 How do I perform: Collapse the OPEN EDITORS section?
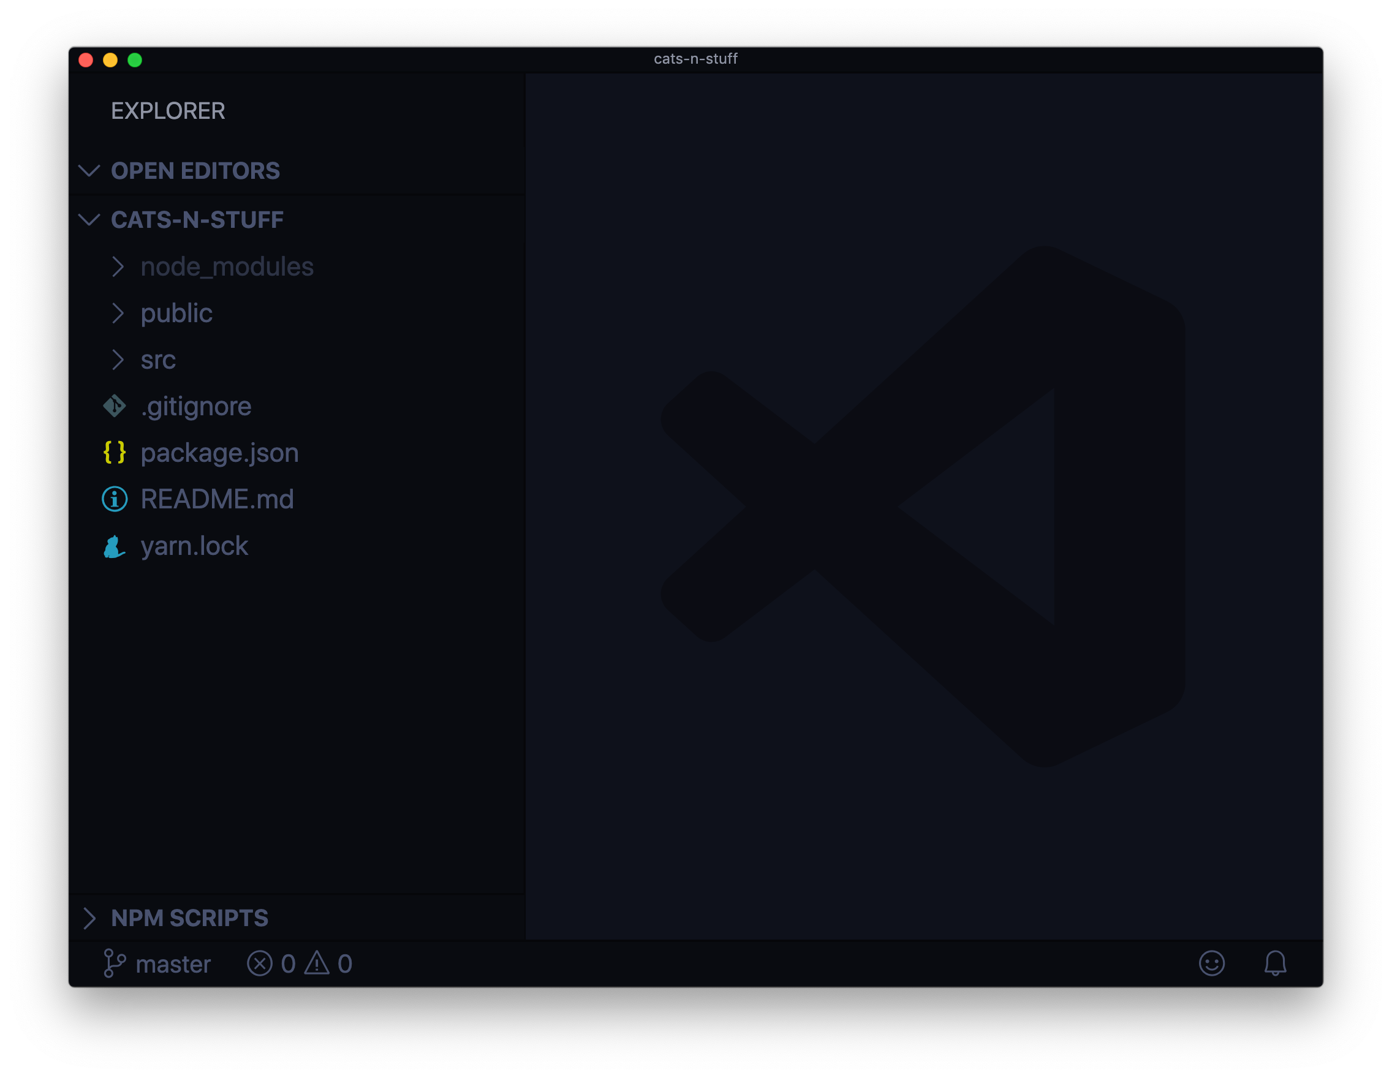click(x=90, y=171)
